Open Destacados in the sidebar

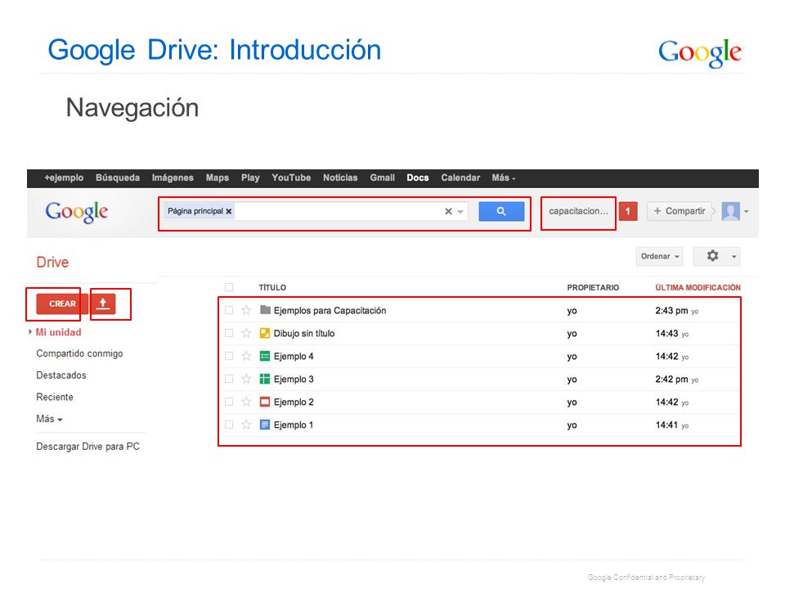pos(61,375)
